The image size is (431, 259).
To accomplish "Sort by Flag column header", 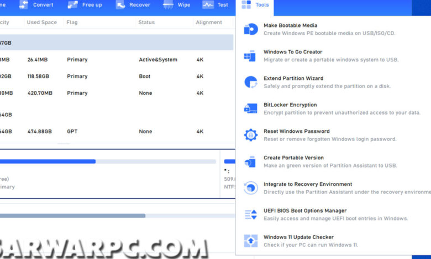I will point(72,22).
